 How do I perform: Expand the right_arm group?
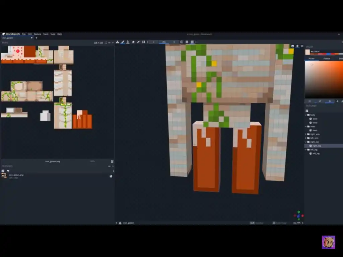pos(306,134)
